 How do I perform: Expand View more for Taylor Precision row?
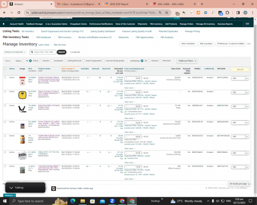130,102
